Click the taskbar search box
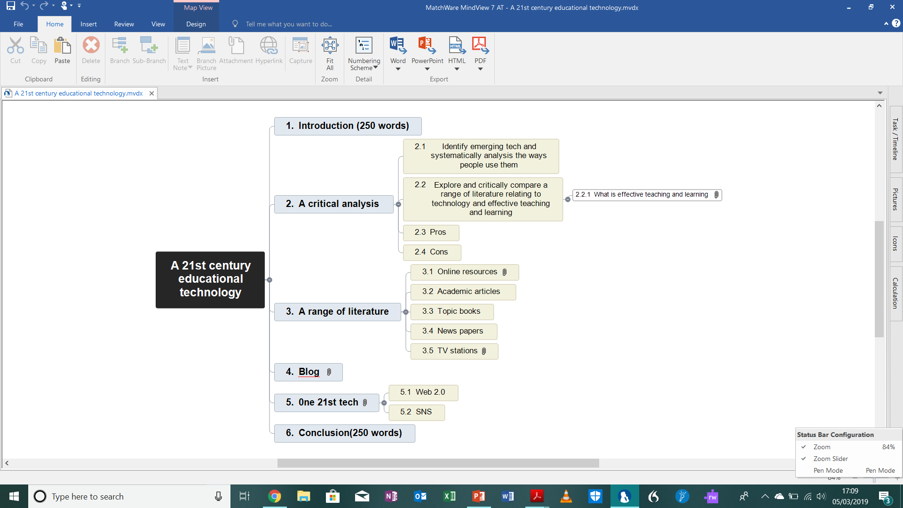903x508 pixels. pos(129,496)
